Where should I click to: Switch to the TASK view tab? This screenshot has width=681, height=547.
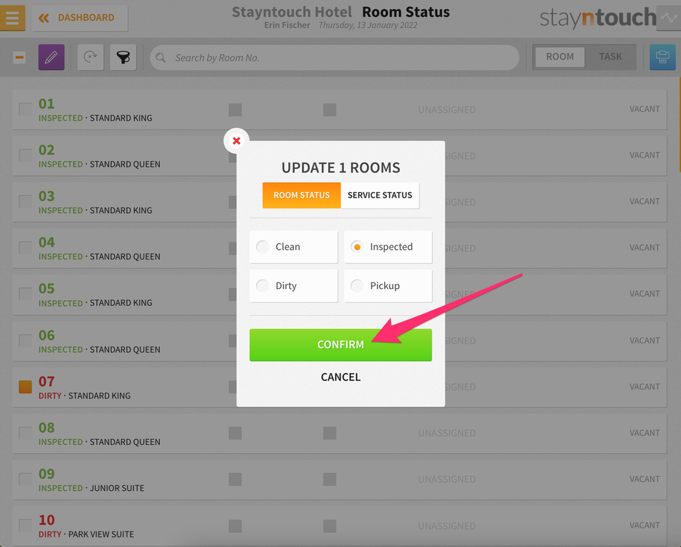(610, 57)
